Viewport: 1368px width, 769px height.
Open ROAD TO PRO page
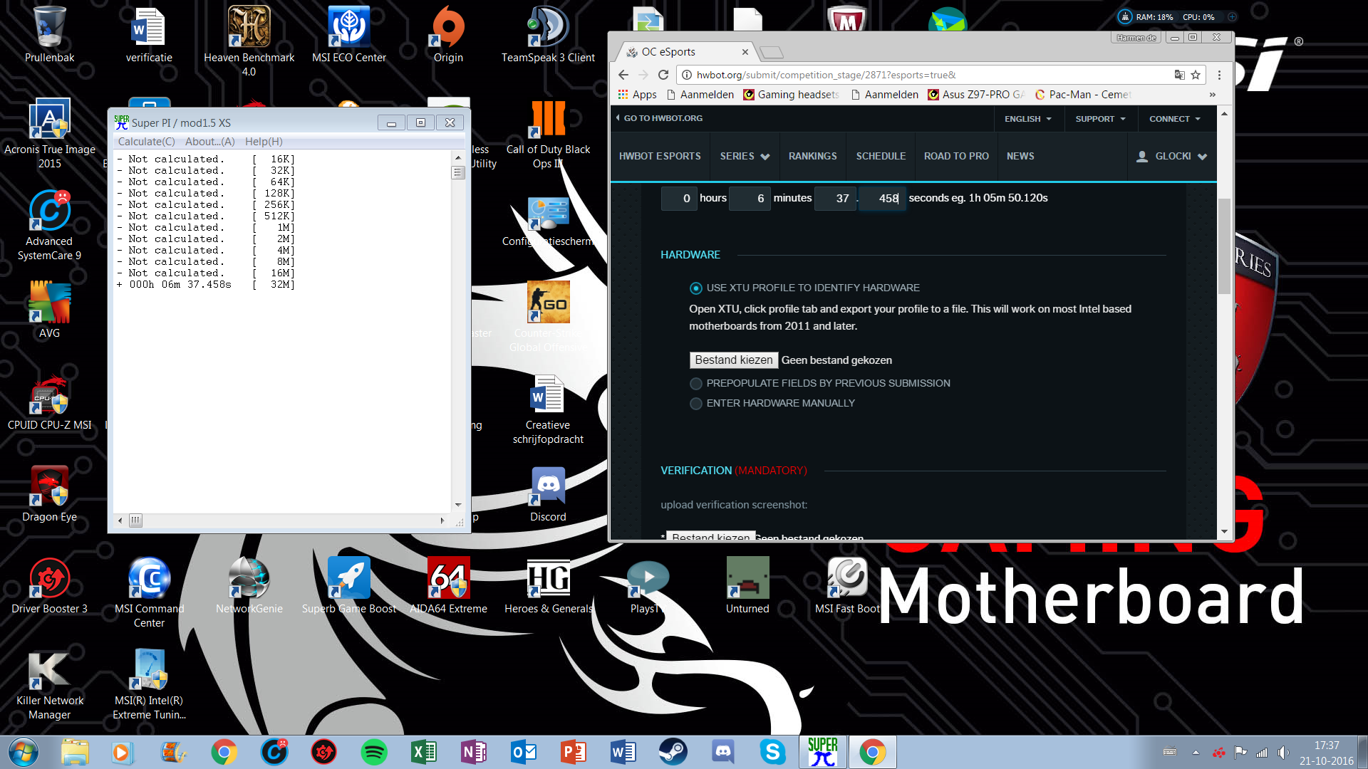[x=956, y=156]
